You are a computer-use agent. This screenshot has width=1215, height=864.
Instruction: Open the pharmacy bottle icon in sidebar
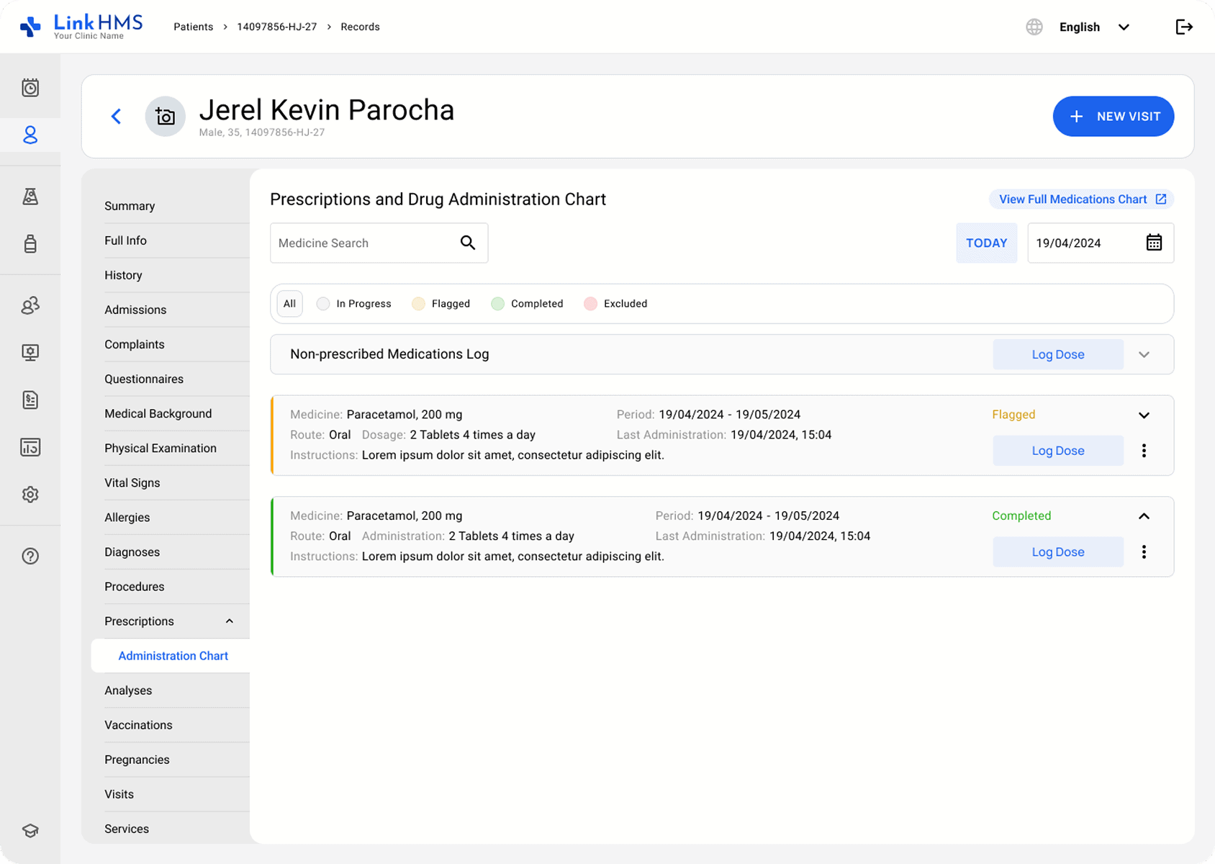(30, 243)
